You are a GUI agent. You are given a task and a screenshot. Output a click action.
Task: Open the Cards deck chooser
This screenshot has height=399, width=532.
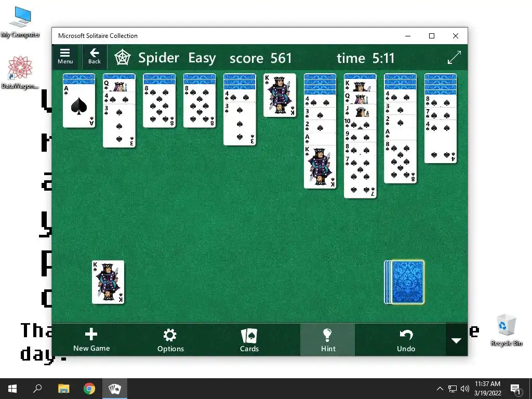[x=249, y=340]
